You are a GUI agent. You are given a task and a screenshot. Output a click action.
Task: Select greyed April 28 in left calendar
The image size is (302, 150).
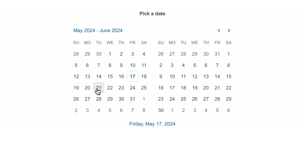[x=76, y=54]
